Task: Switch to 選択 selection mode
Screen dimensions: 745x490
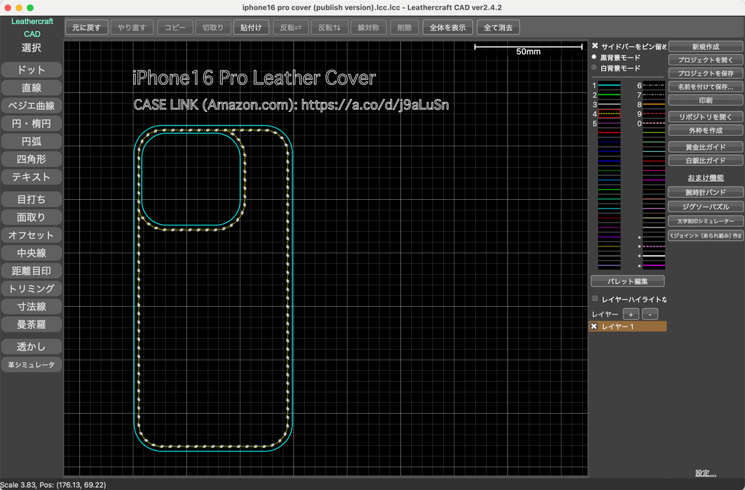Action: pos(31,48)
